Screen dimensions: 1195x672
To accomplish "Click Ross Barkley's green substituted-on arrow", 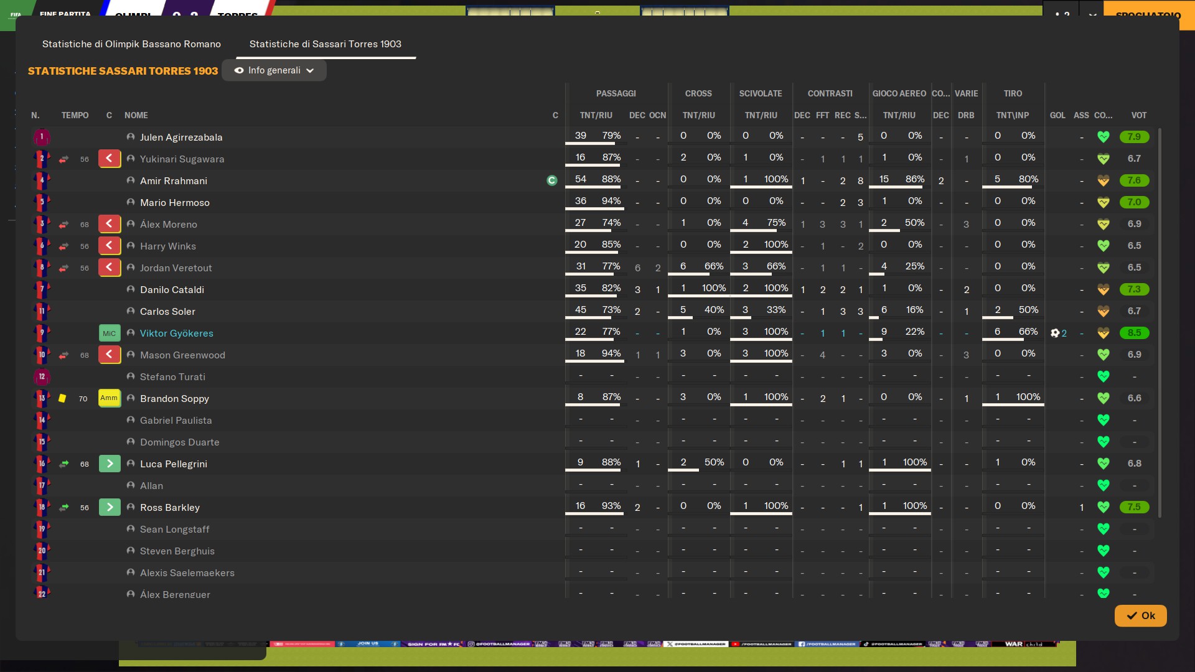I will click(110, 507).
